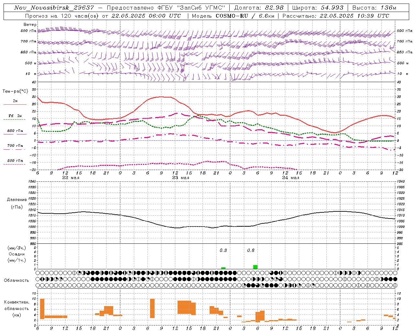Click the 22 мая date label
This screenshot has height=331, width=414.
(71, 178)
